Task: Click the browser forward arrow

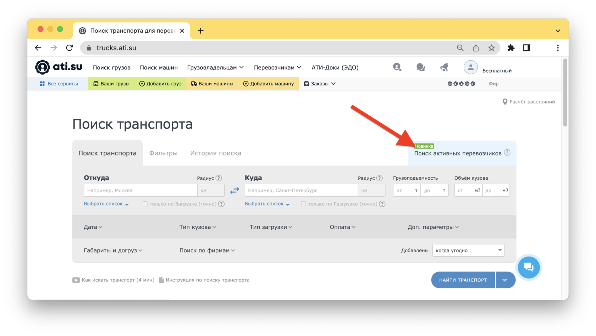Action: coord(54,48)
